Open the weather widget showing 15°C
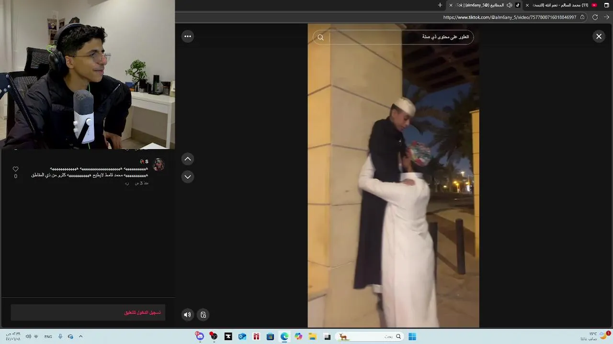Screen dimensions: 613x344 [x=595, y=336]
